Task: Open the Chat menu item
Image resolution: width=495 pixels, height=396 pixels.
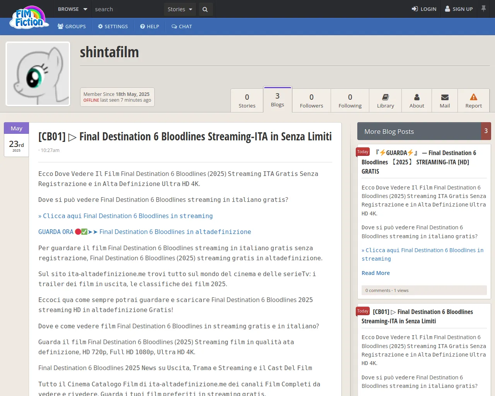Action: point(181,26)
